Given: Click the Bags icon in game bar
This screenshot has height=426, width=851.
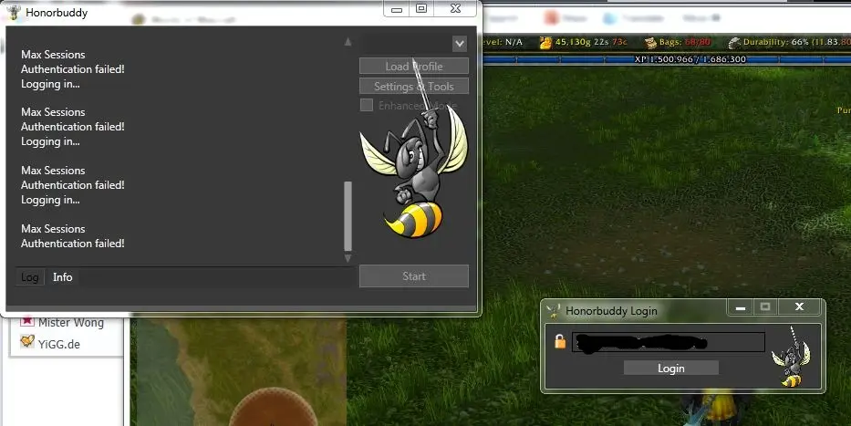Looking at the screenshot, I should coord(650,43).
